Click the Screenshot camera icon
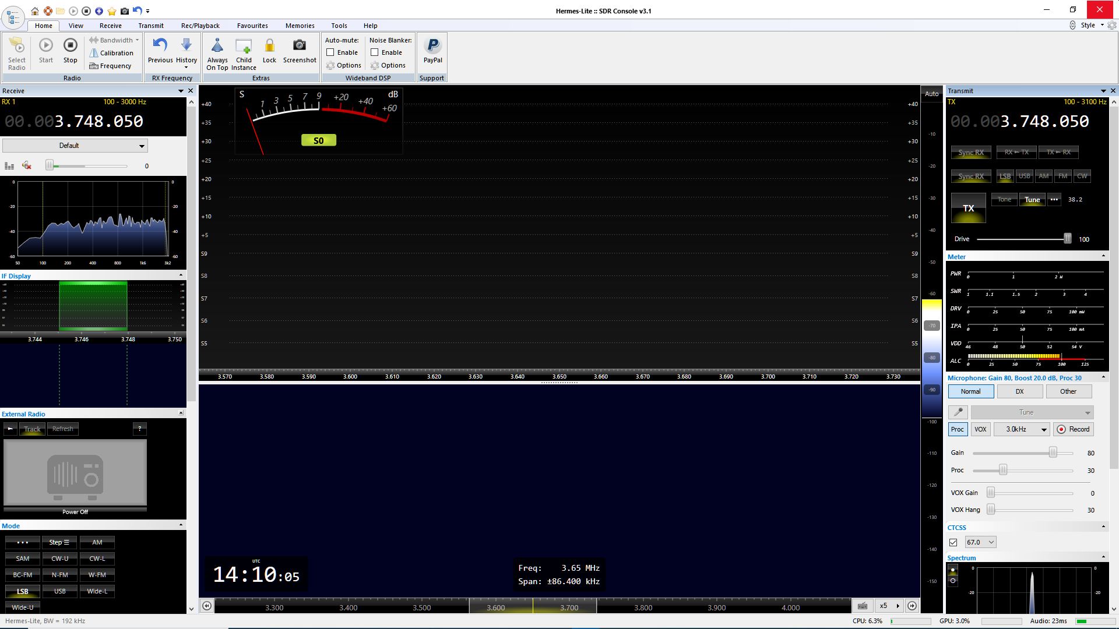 (299, 45)
